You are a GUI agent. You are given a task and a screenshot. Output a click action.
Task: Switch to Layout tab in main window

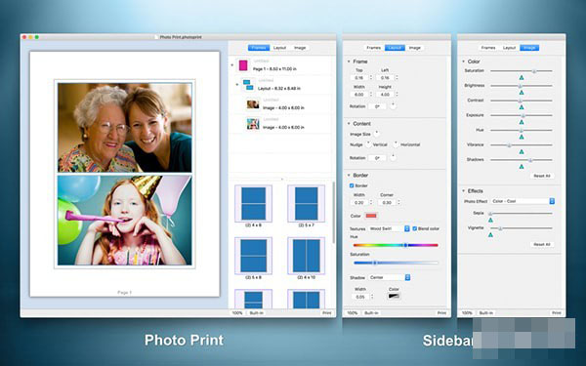click(x=279, y=48)
